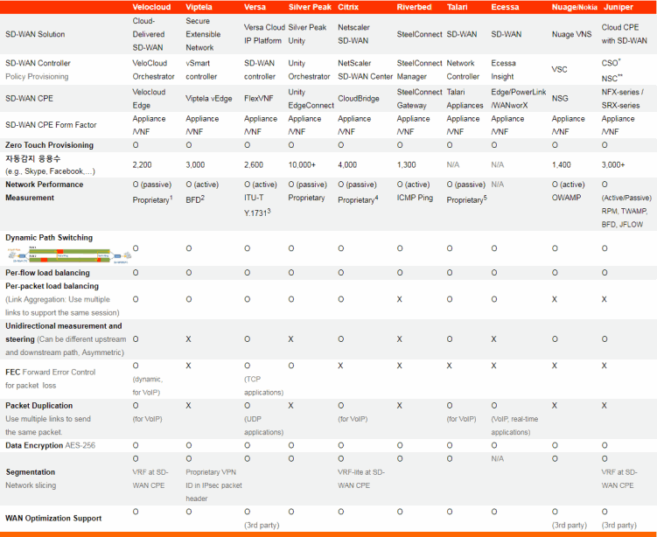657x537 pixels.
Task: Click the Versa column header
Action: tap(255, 7)
